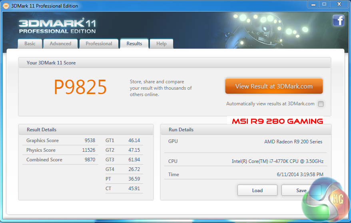Select the GT1 result 46.14

tap(134, 141)
